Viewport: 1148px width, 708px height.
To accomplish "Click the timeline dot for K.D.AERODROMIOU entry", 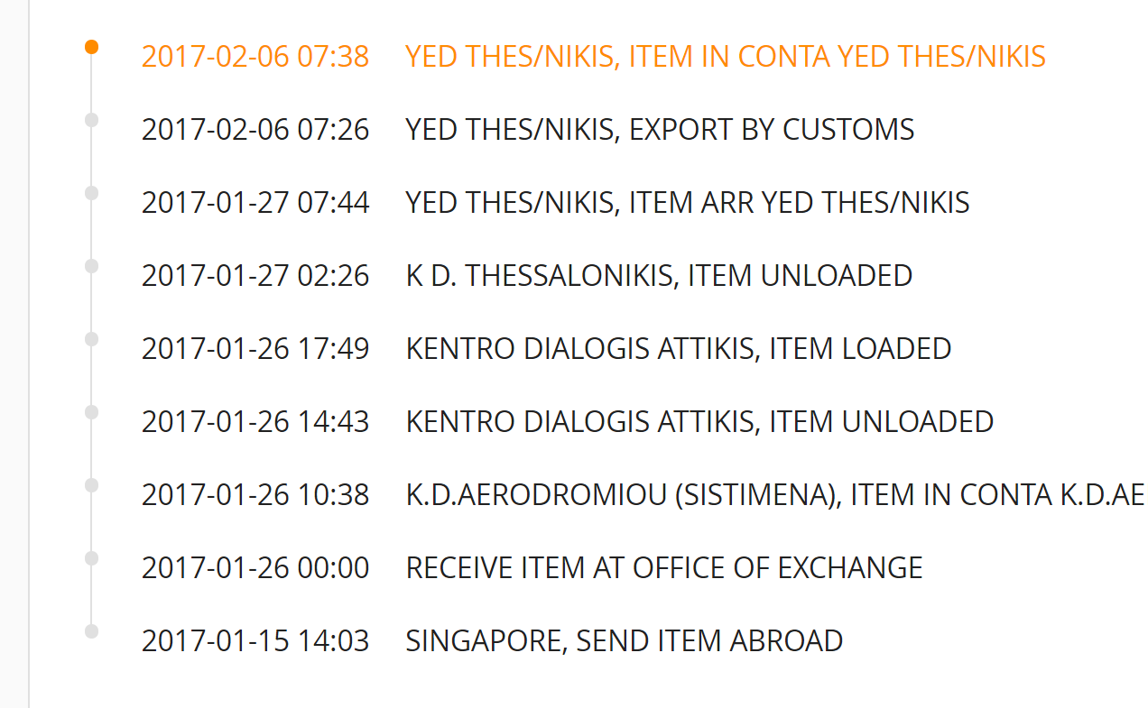I will (91, 485).
